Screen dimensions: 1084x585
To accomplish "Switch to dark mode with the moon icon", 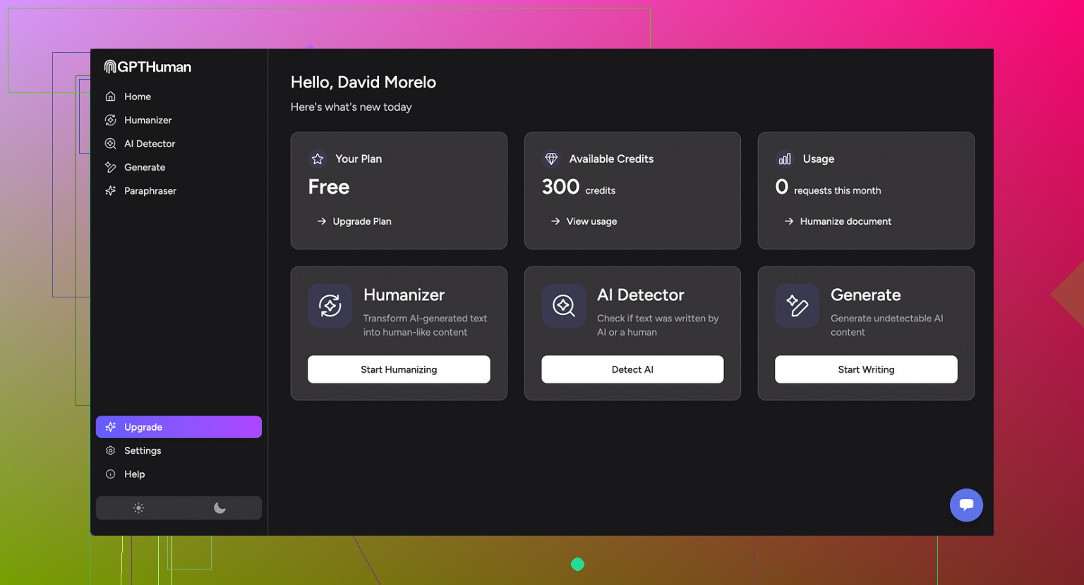I will pyautogui.click(x=219, y=507).
